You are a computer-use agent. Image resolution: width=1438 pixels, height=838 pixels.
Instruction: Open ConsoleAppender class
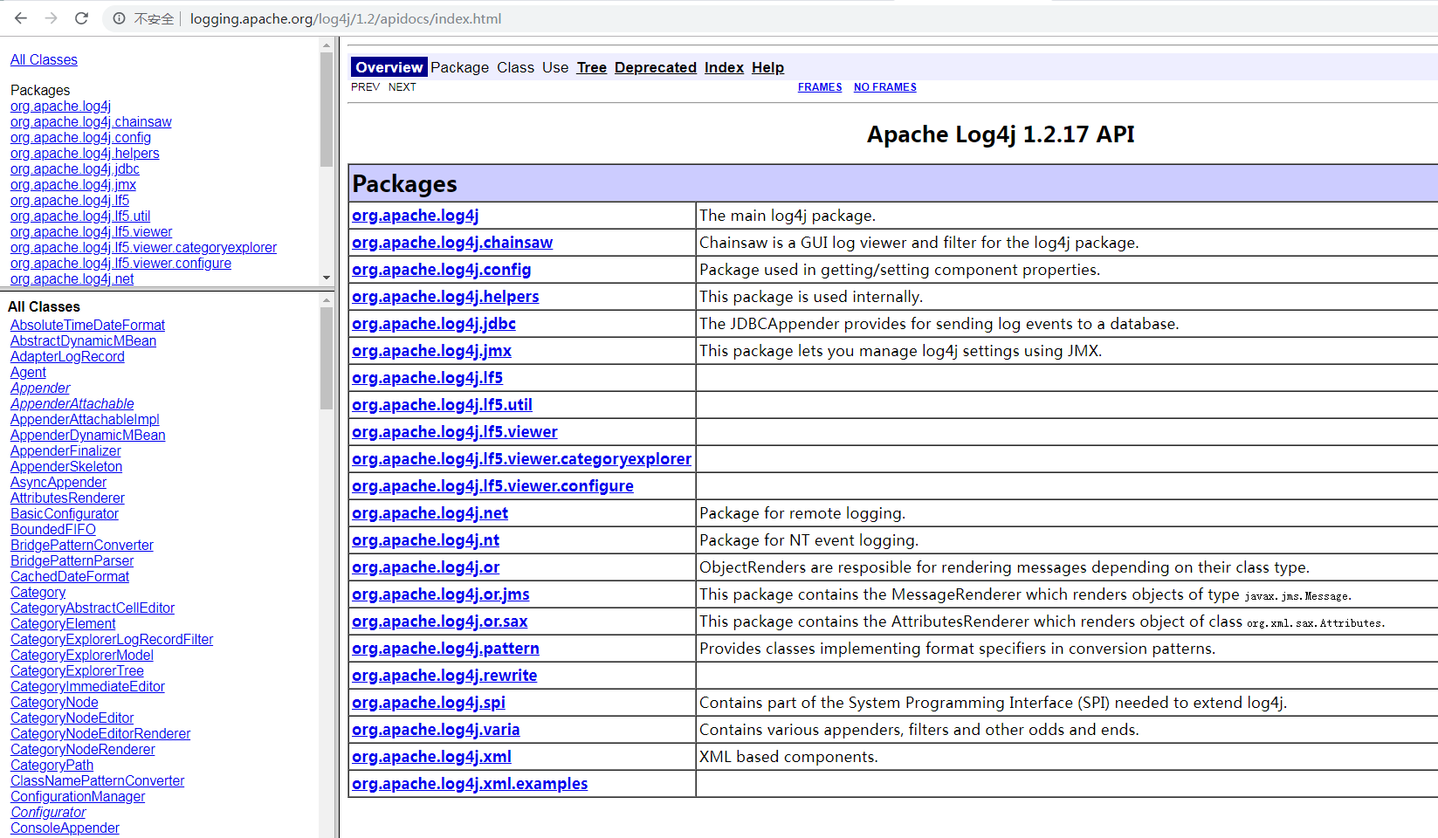[x=65, y=828]
